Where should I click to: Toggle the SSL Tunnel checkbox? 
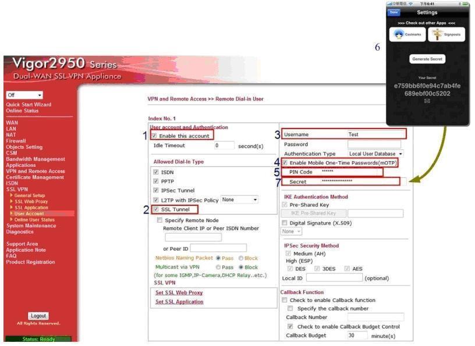[x=155, y=209]
